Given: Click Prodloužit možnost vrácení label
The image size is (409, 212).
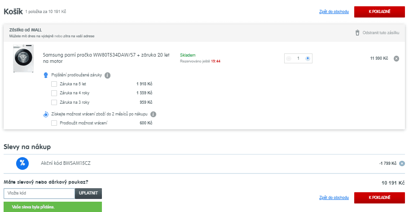Looking at the screenshot, I should 84,123.
